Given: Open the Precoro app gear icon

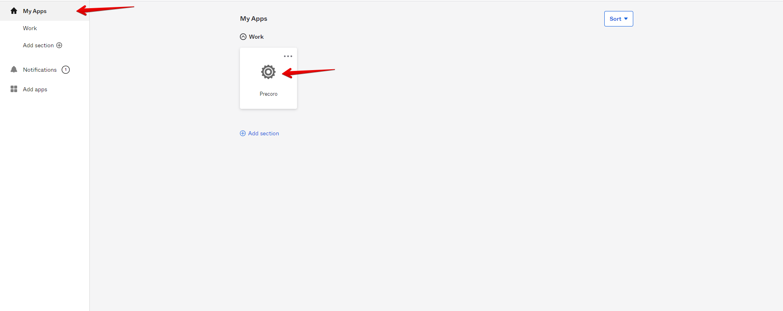Looking at the screenshot, I should point(268,72).
